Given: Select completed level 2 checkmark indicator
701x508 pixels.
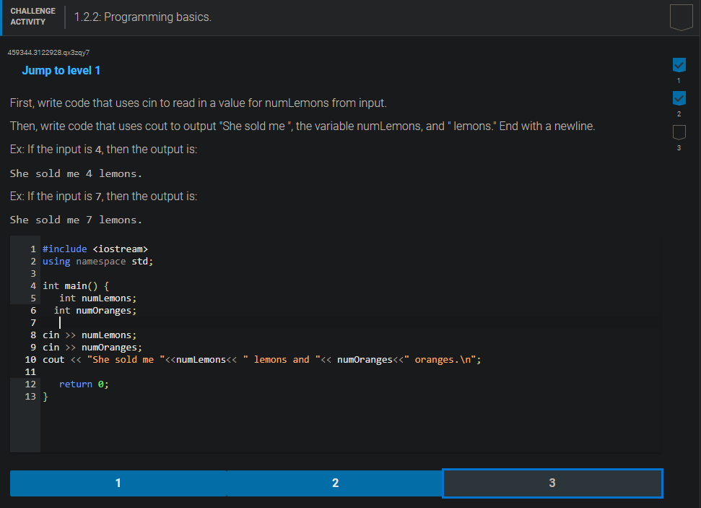Looking at the screenshot, I should (x=679, y=98).
